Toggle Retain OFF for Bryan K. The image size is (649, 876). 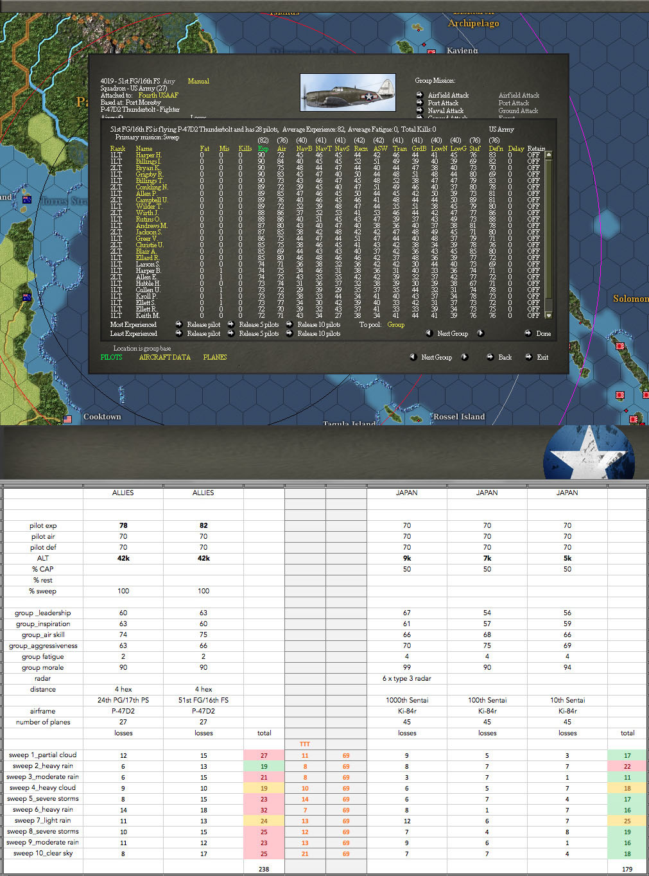[x=533, y=168]
